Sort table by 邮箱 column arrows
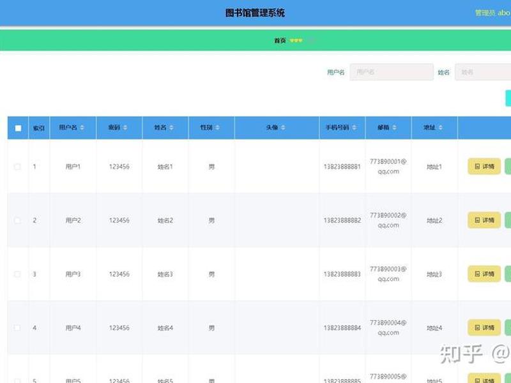This screenshot has width=511, height=383. [x=394, y=127]
